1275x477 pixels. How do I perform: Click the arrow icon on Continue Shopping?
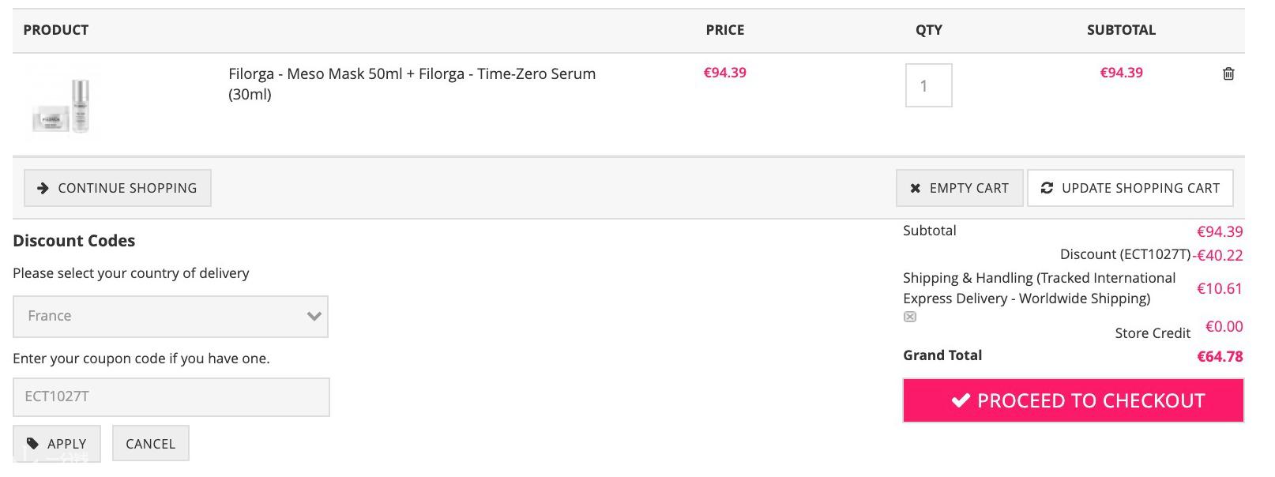coord(43,188)
